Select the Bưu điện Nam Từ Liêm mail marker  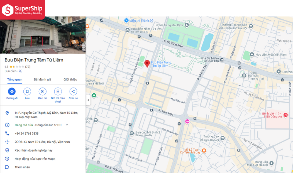[127, 30]
